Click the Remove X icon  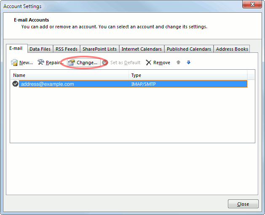click(x=149, y=63)
